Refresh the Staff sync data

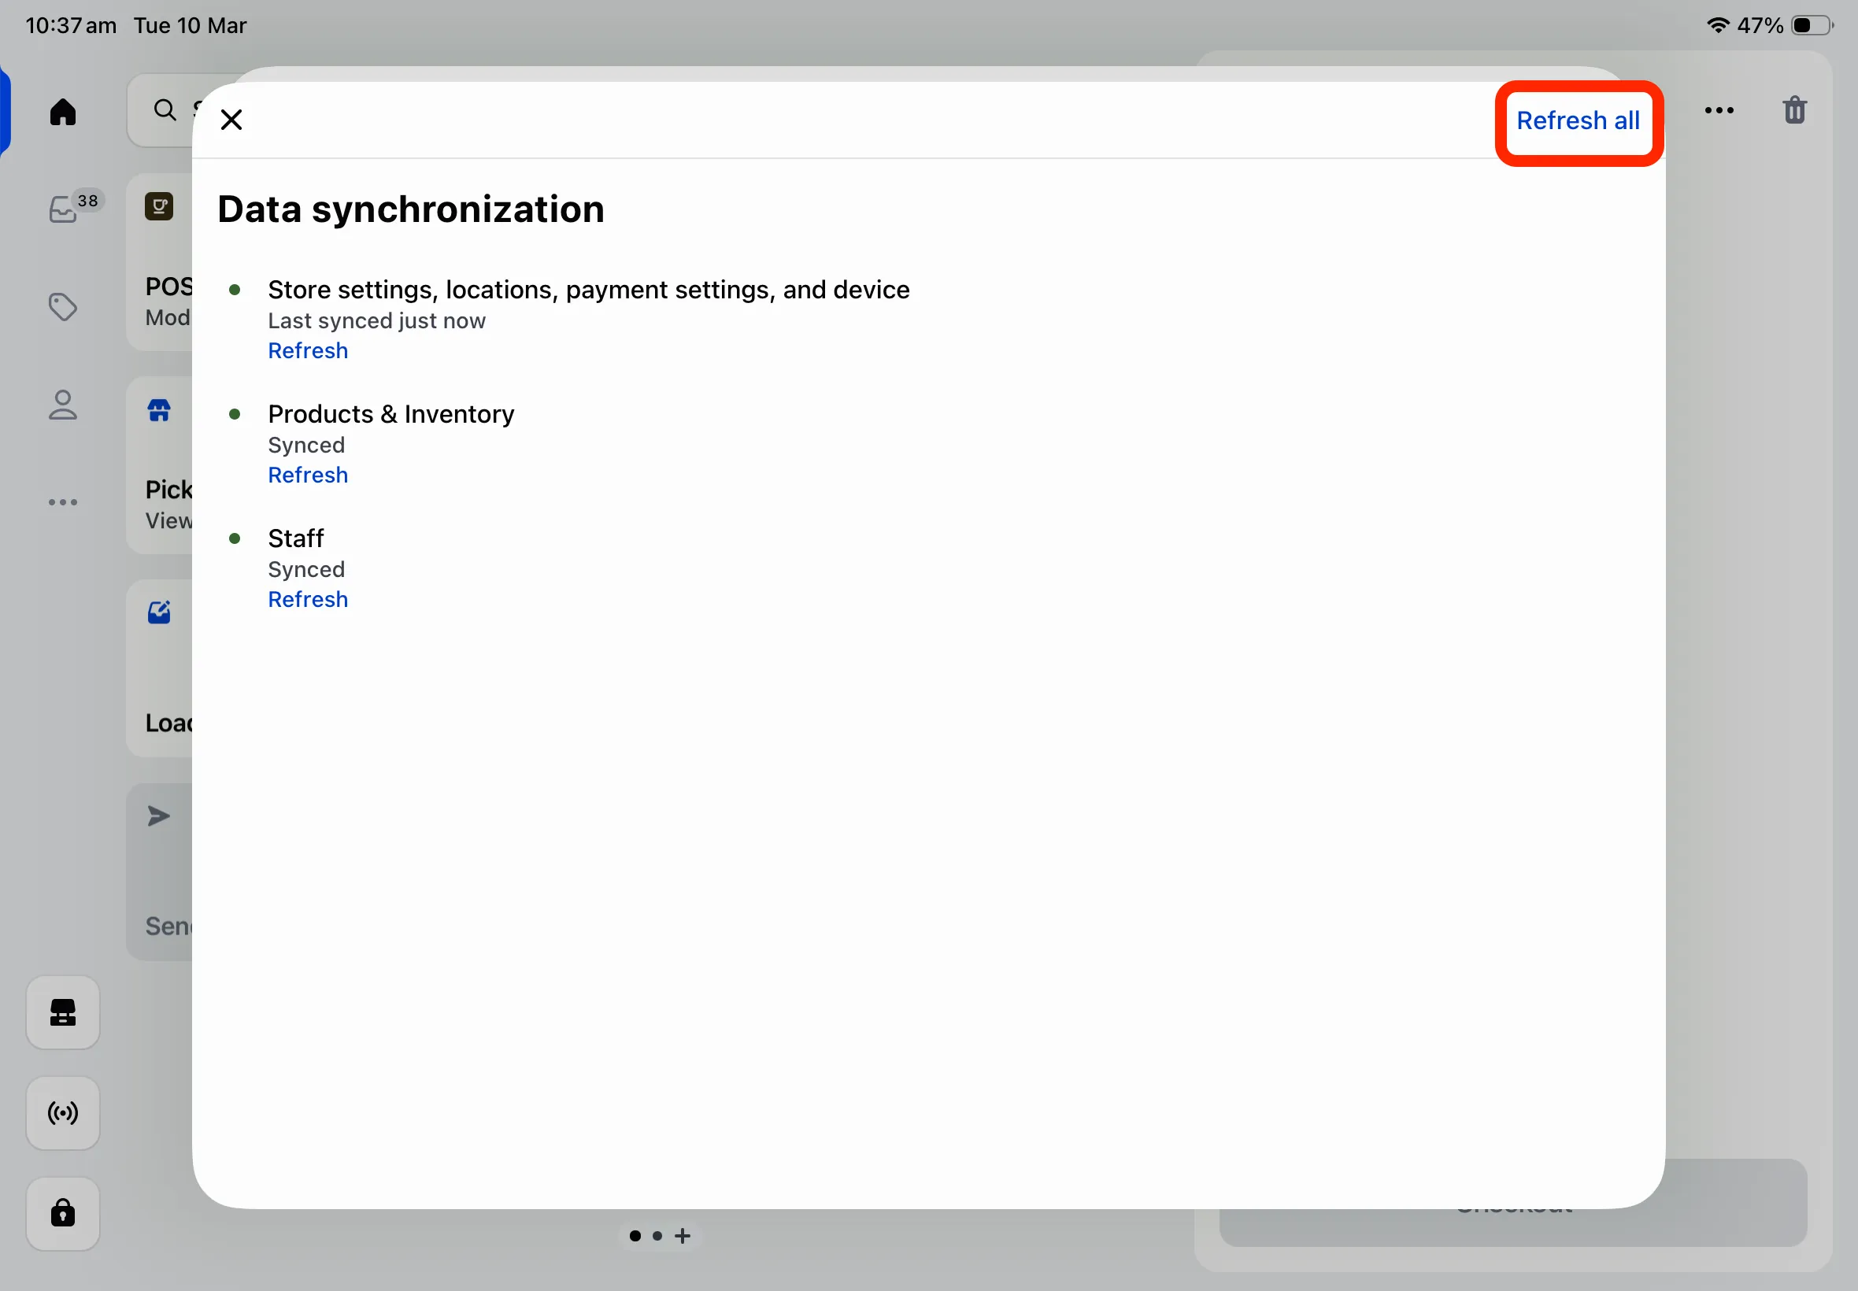coord(307,599)
